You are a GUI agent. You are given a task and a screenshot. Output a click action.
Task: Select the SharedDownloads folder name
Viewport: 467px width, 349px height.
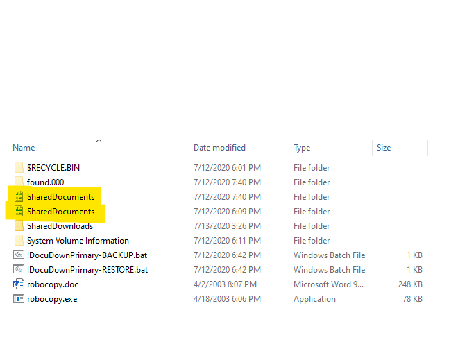coord(60,226)
